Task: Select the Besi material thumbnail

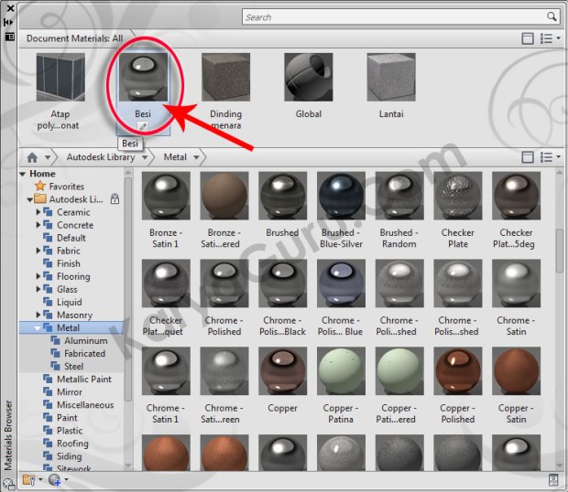Action: pyautogui.click(x=143, y=77)
